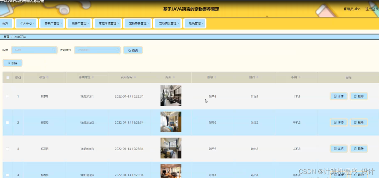Click the magnifier icon in 标题 field
Screen dimensions: 380x178
pyautogui.click(x=54, y=50)
